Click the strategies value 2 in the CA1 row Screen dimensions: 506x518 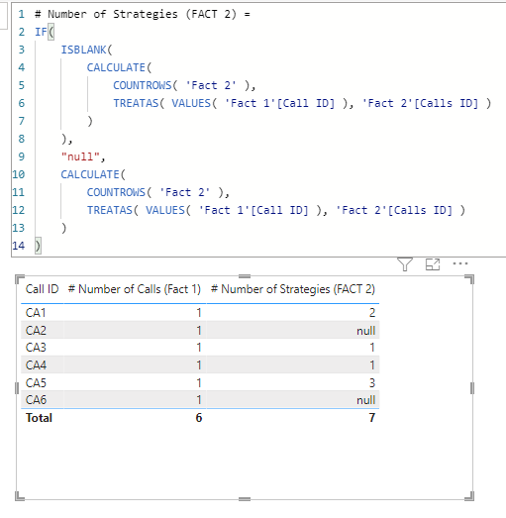372,313
